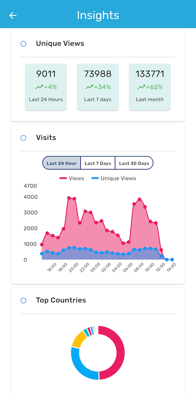This screenshot has height=393, width=196.
Task: Open the 133771 Last month card
Action: [x=150, y=87]
